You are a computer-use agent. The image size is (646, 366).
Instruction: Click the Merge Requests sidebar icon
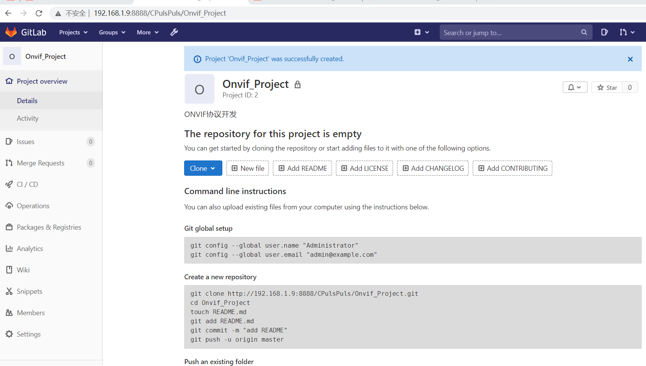click(9, 163)
